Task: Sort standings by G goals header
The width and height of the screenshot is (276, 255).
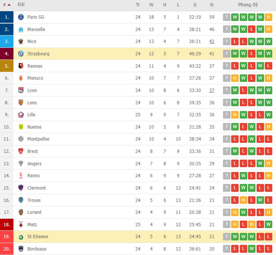Action: [195, 5]
